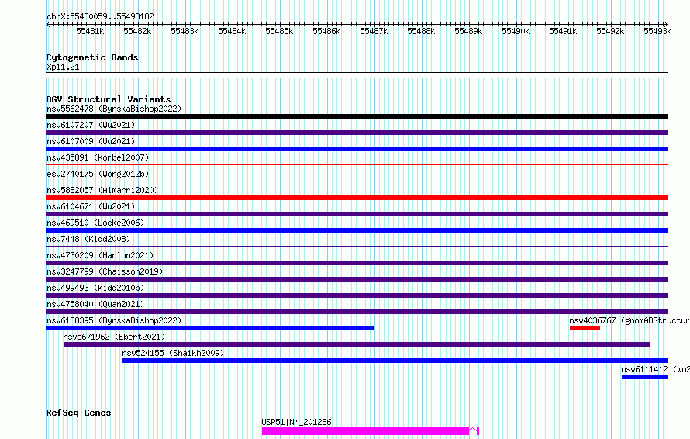The height and width of the screenshot is (439, 690).
Task: Open nsv435891 (Korbel2007) variant label
Action: click(x=98, y=157)
